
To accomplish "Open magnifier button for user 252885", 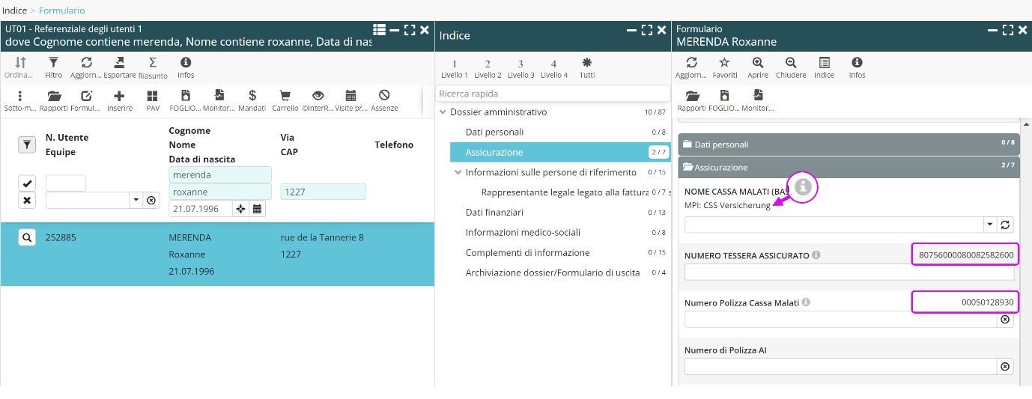I will point(26,238).
